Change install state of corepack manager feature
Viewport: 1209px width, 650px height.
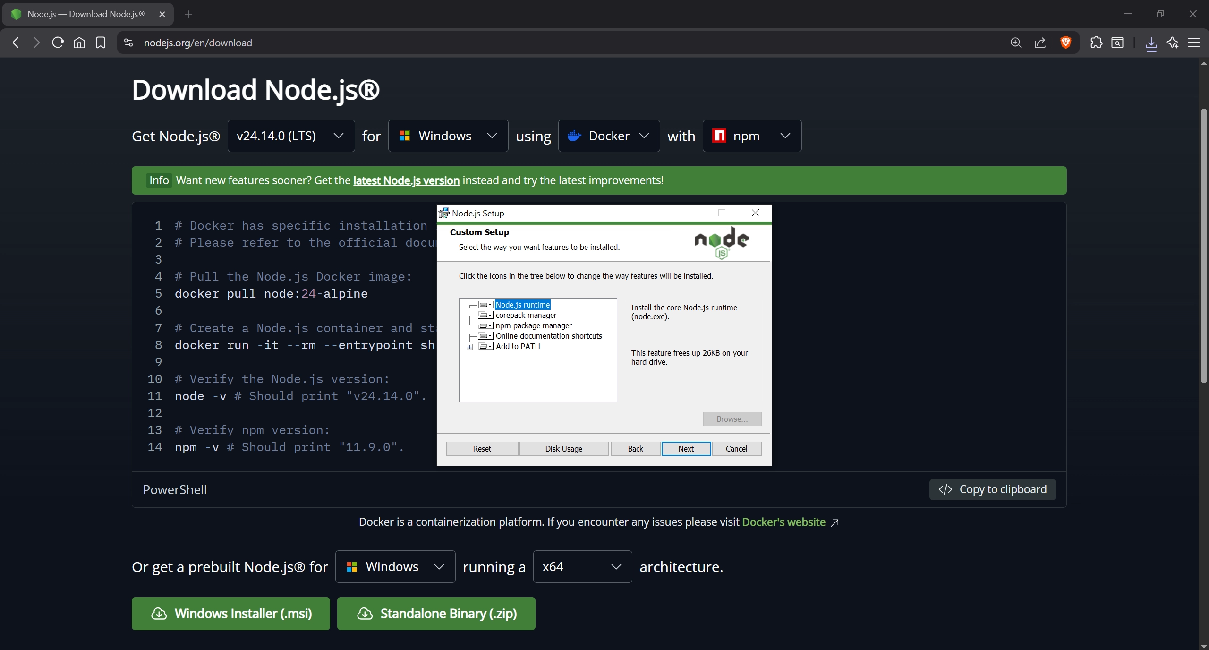(x=486, y=315)
